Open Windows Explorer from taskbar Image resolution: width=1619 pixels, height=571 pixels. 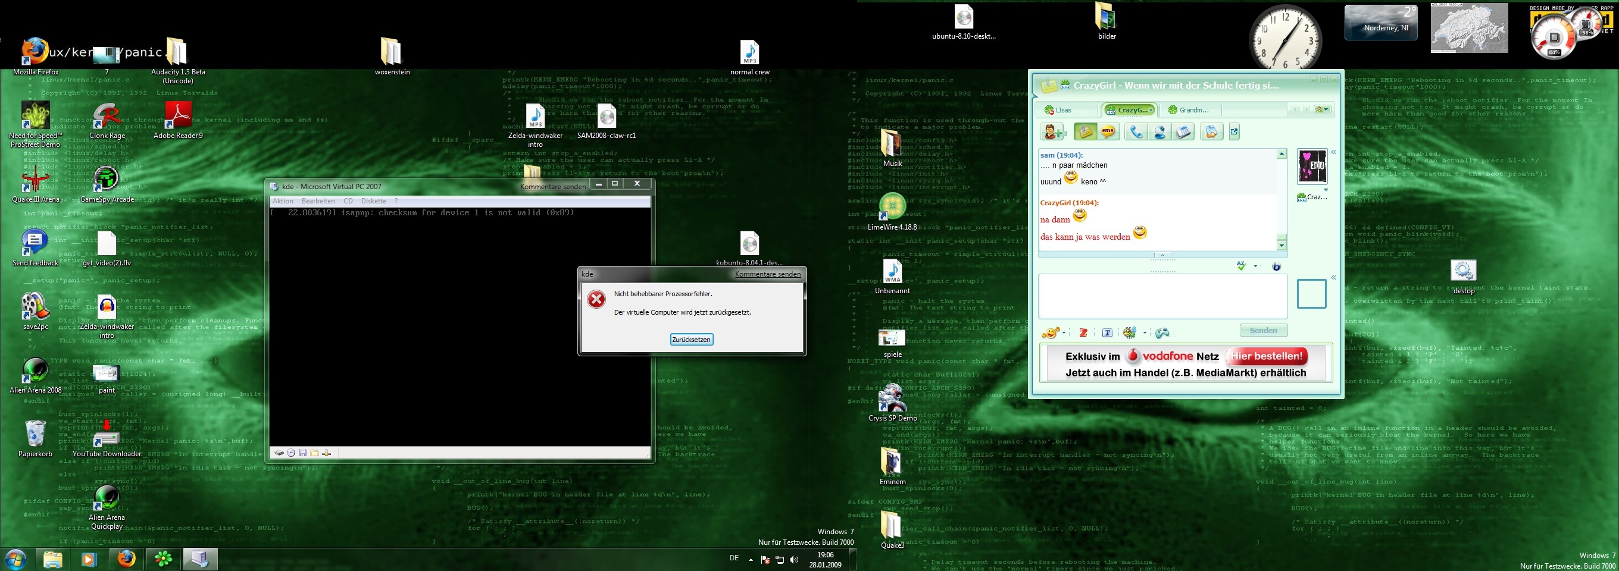pos(52,559)
